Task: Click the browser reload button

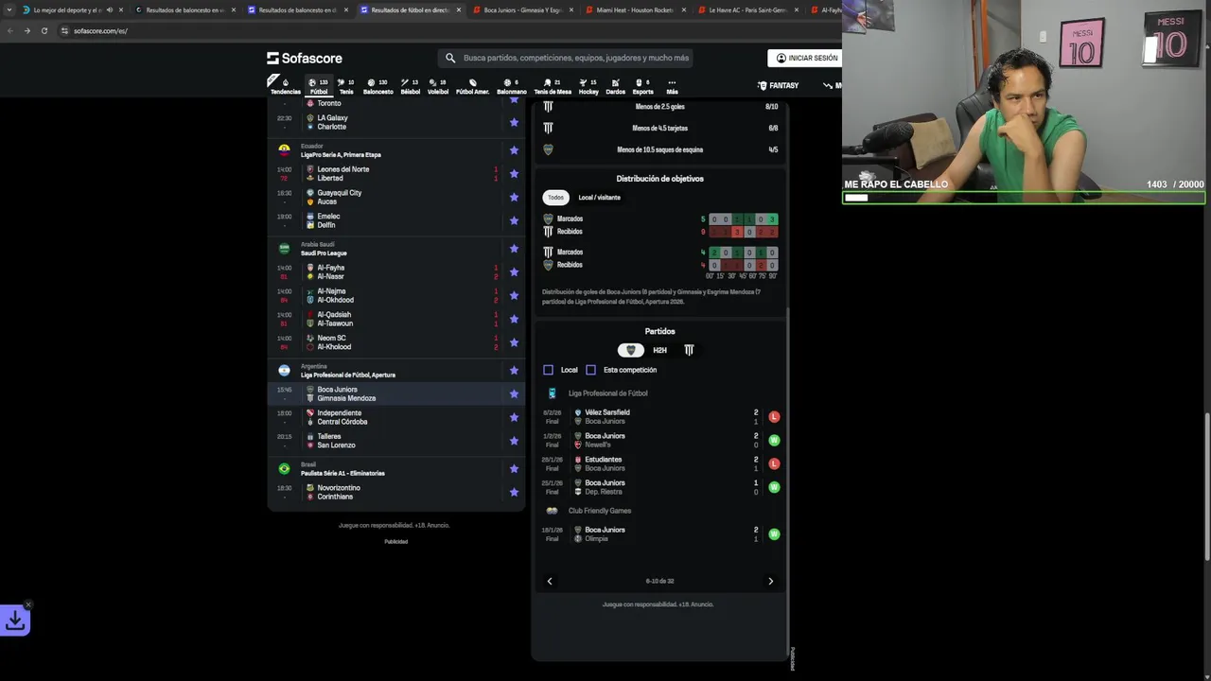Action: click(44, 30)
